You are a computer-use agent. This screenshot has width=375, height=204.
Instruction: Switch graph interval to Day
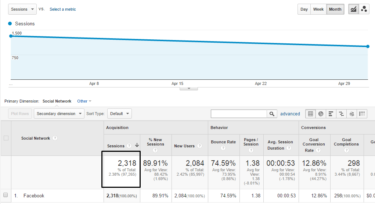(304, 9)
